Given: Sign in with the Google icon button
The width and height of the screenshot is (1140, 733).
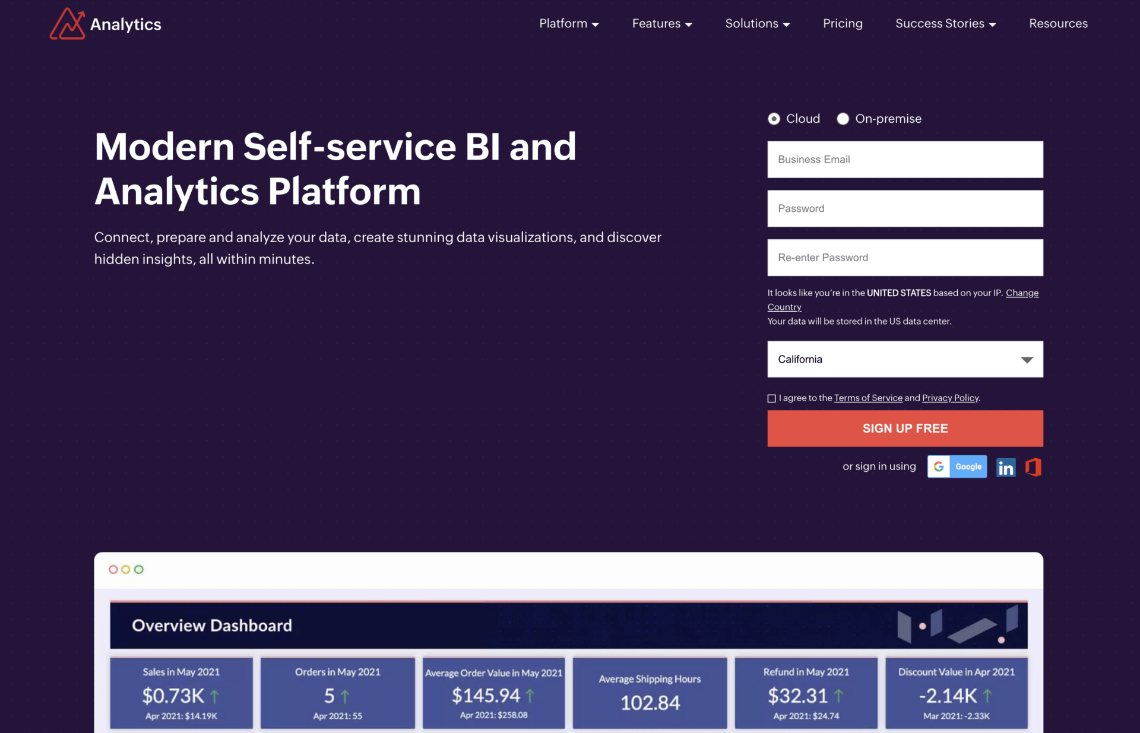Looking at the screenshot, I should click(957, 467).
